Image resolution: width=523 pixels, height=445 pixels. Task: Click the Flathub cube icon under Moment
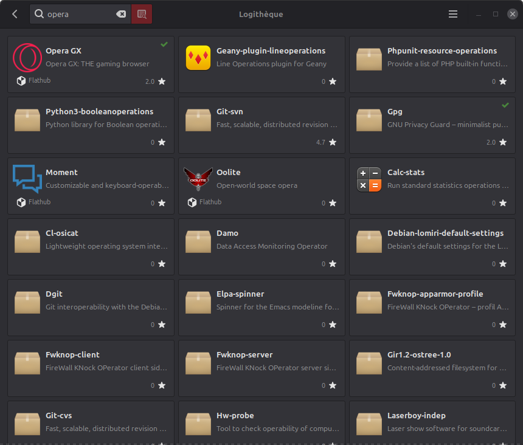click(x=21, y=202)
